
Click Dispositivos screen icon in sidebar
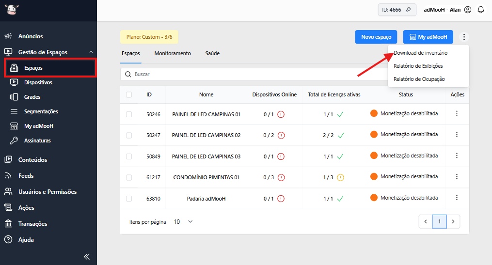point(14,82)
